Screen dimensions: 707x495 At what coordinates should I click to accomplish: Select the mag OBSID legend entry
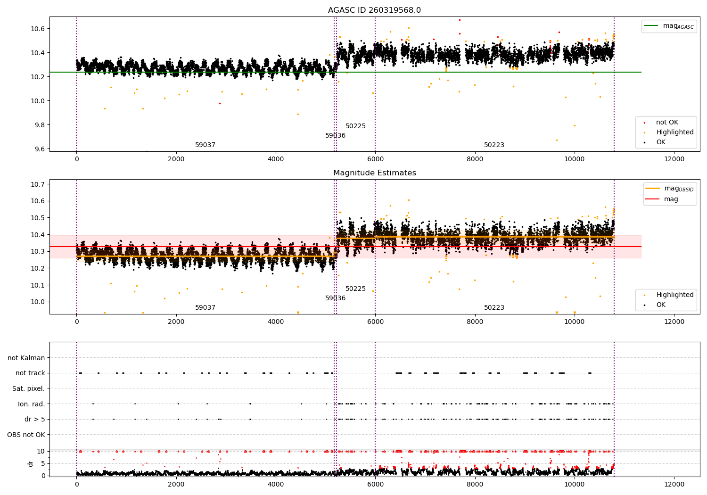pyautogui.click(x=670, y=189)
